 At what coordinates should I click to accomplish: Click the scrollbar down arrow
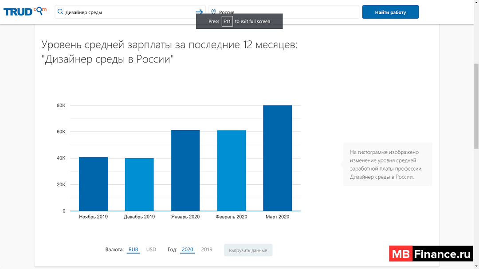(x=476, y=266)
